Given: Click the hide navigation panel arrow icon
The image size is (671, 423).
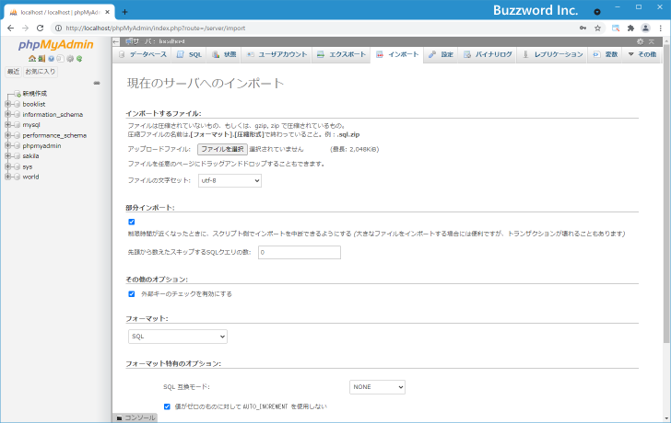Looking at the screenshot, I should pos(116,41).
